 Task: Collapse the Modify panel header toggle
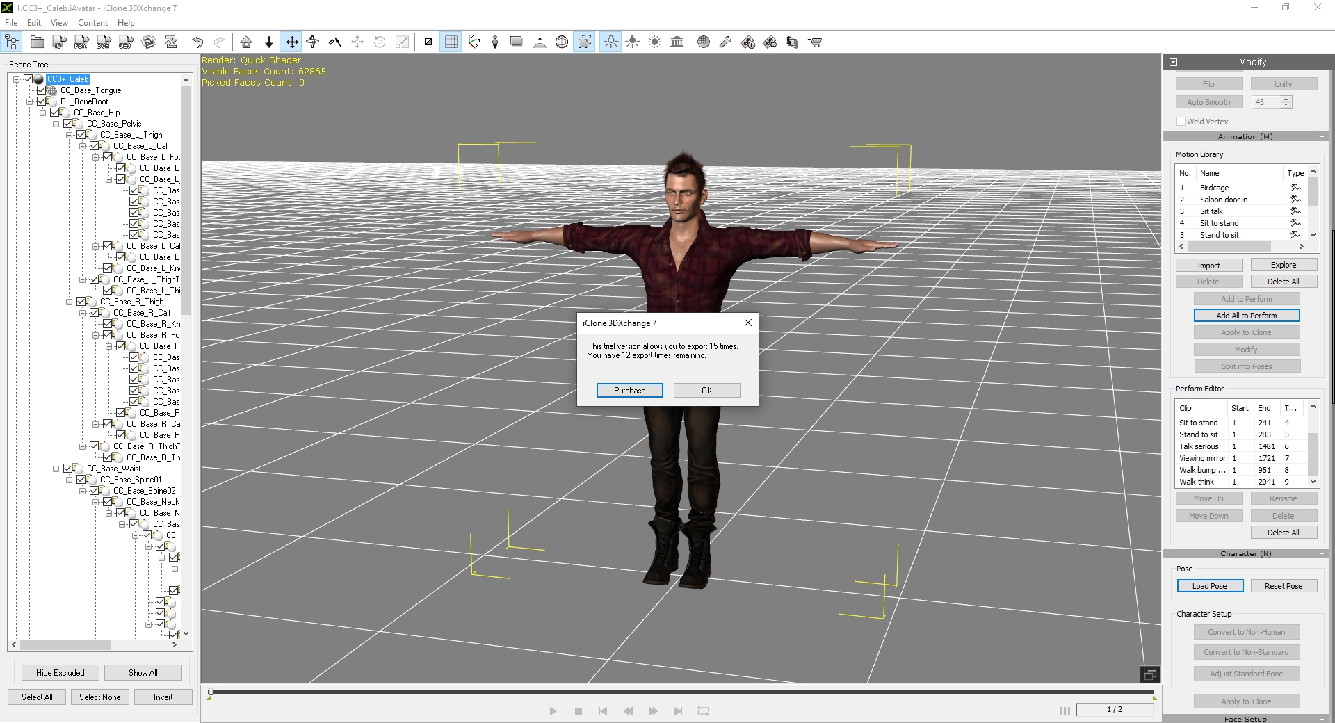point(1174,63)
